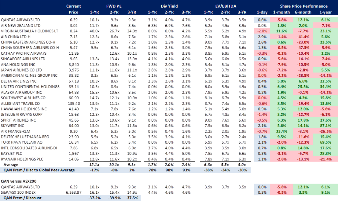Select the 12.1x average FWD PE cell
The height and width of the screenshot is (201, 338).
click(x=94, y=165)
